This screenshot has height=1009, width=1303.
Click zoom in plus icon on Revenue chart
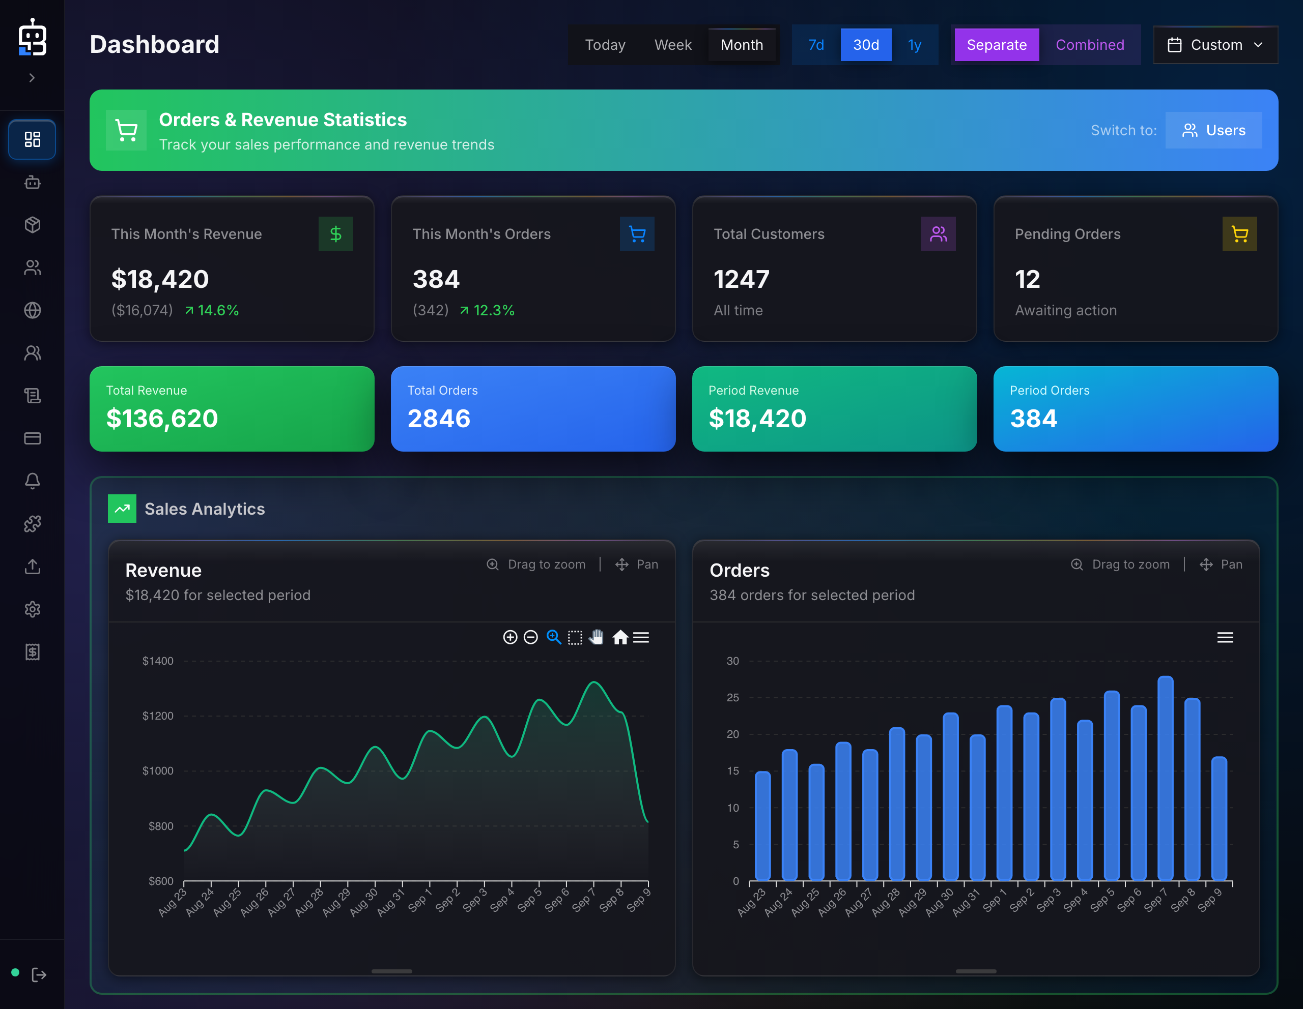coord(510,637)
